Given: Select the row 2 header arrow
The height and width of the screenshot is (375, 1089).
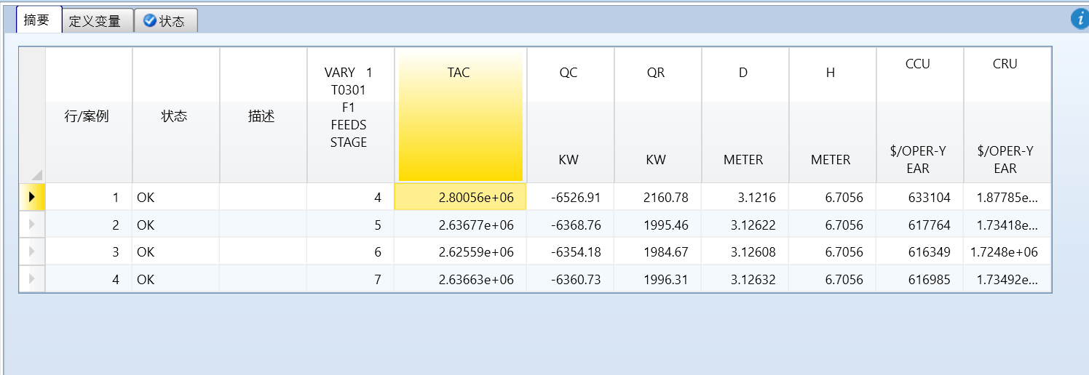Looking at the screenshot, I should (32, 225).
